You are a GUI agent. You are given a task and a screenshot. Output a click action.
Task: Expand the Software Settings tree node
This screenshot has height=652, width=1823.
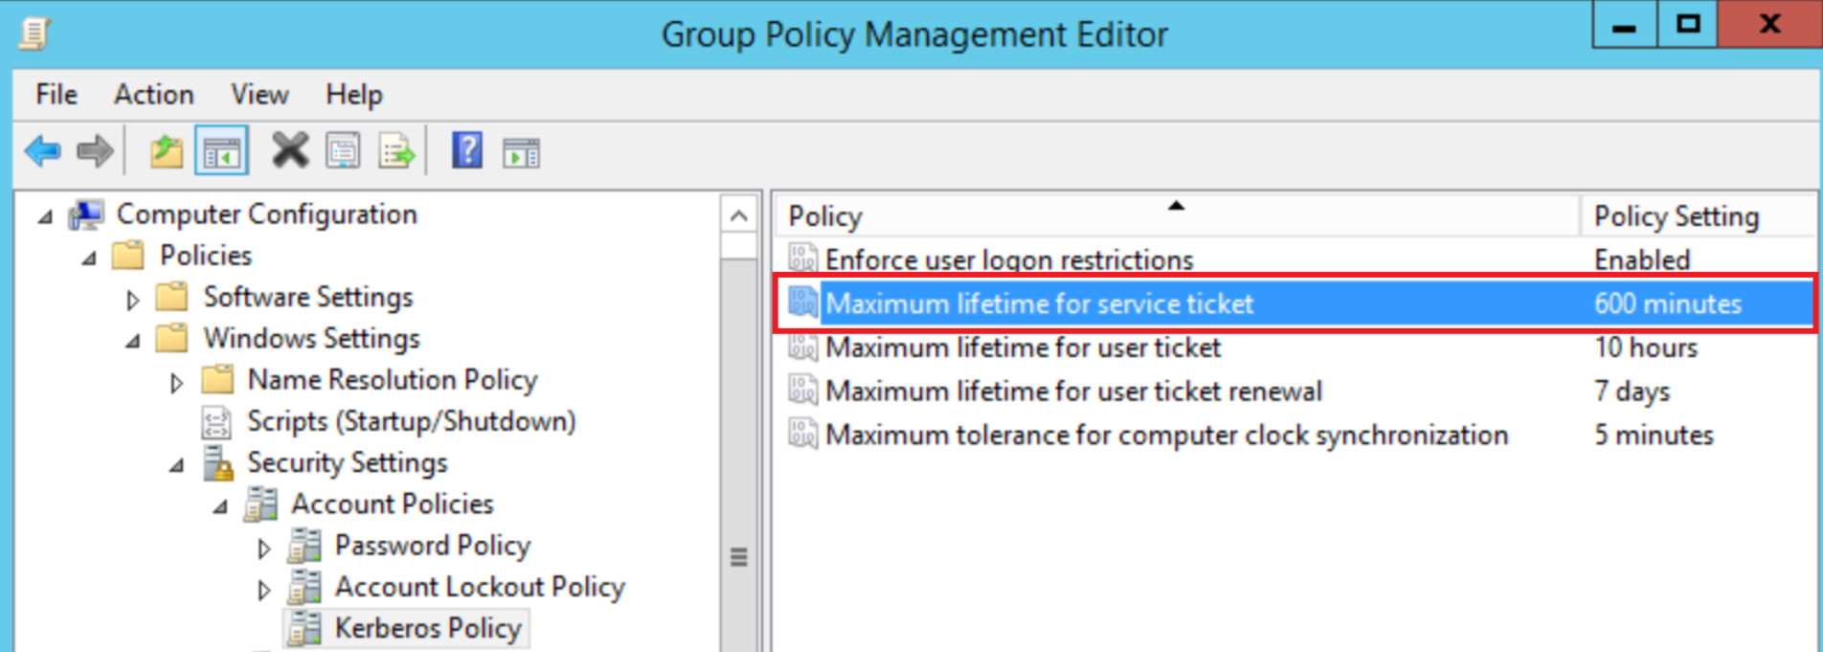tap(132, 300)
